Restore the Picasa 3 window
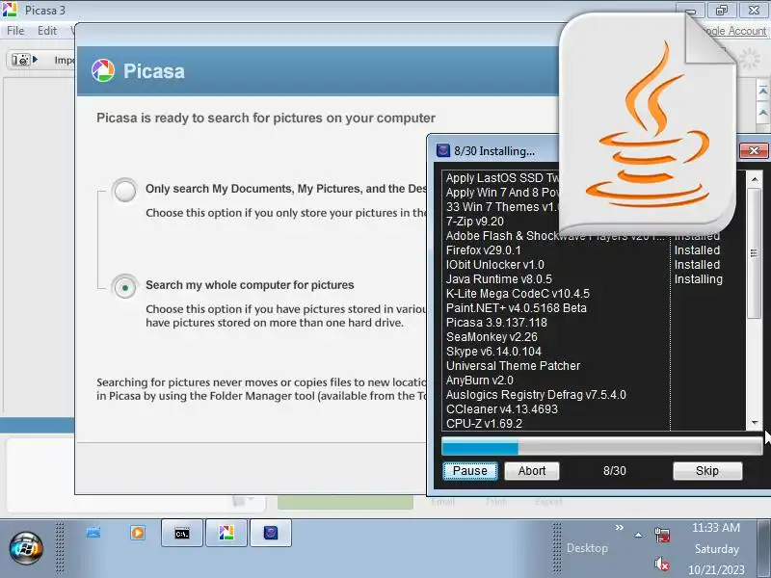 (x=722, y=10)
